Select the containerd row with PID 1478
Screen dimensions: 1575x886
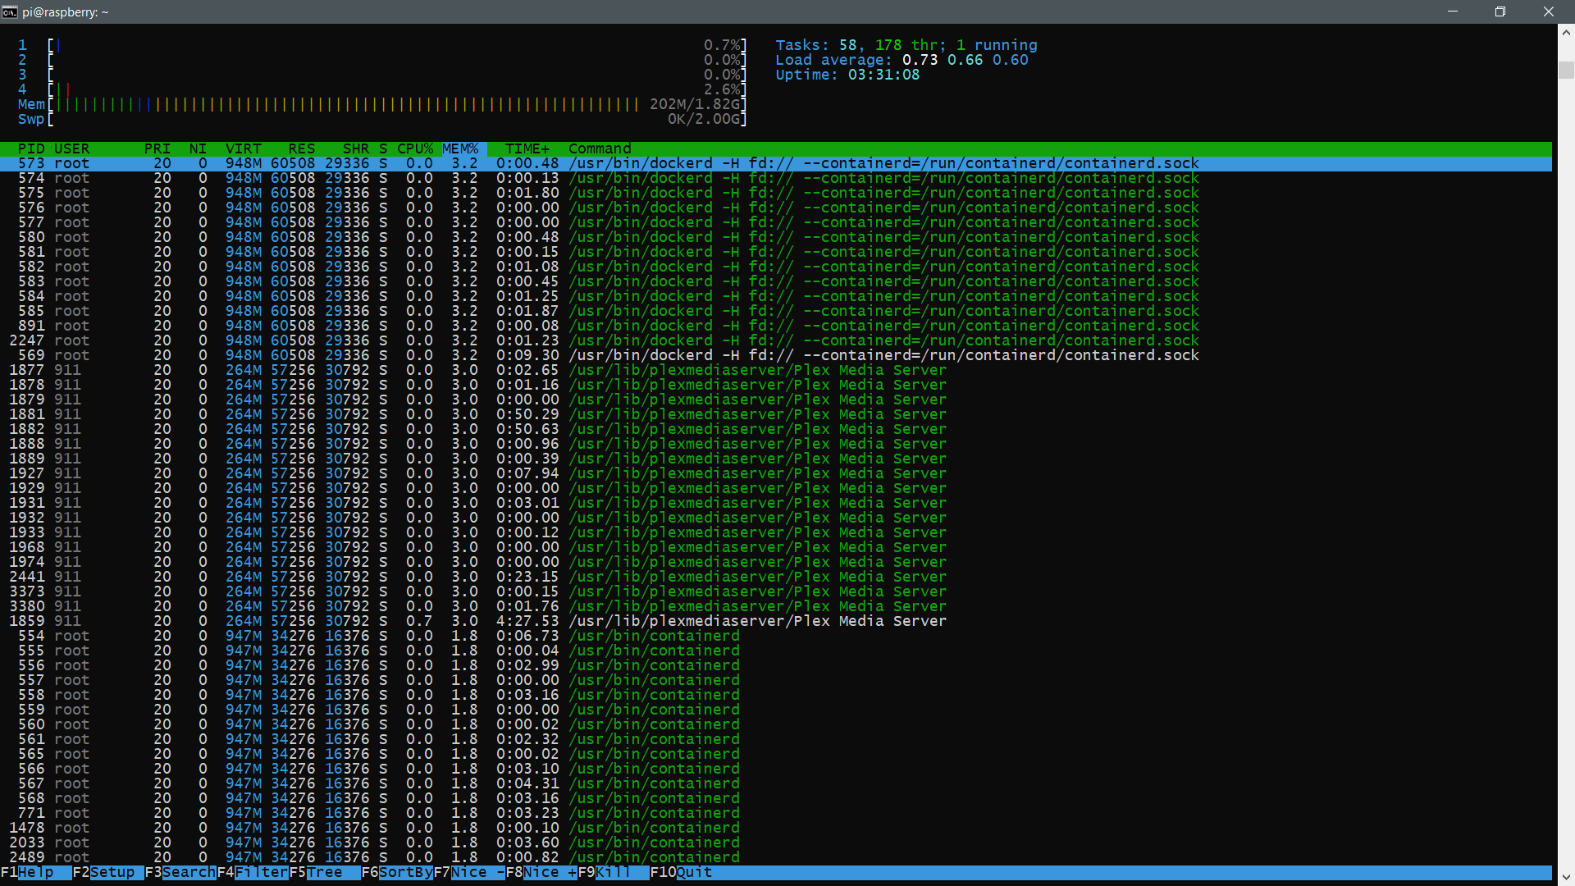pyautogui.click(x=776, y=828)
